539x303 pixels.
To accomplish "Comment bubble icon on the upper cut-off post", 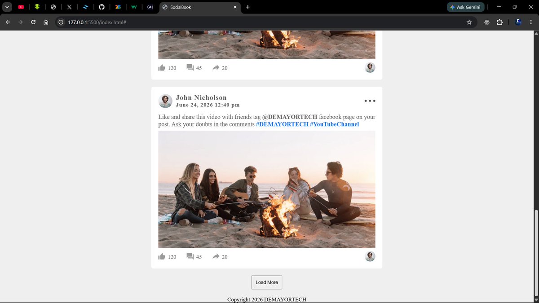I will click(x=190, y=67).
